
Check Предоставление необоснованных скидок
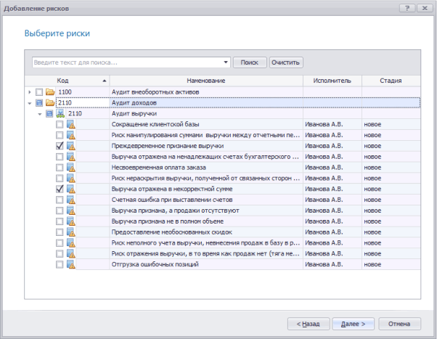click(x=60, y=232)
